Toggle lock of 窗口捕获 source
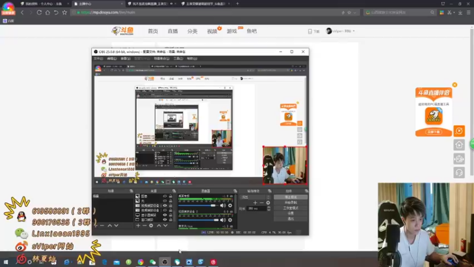Viewport: 474px width, 267px height. [171, 220]
